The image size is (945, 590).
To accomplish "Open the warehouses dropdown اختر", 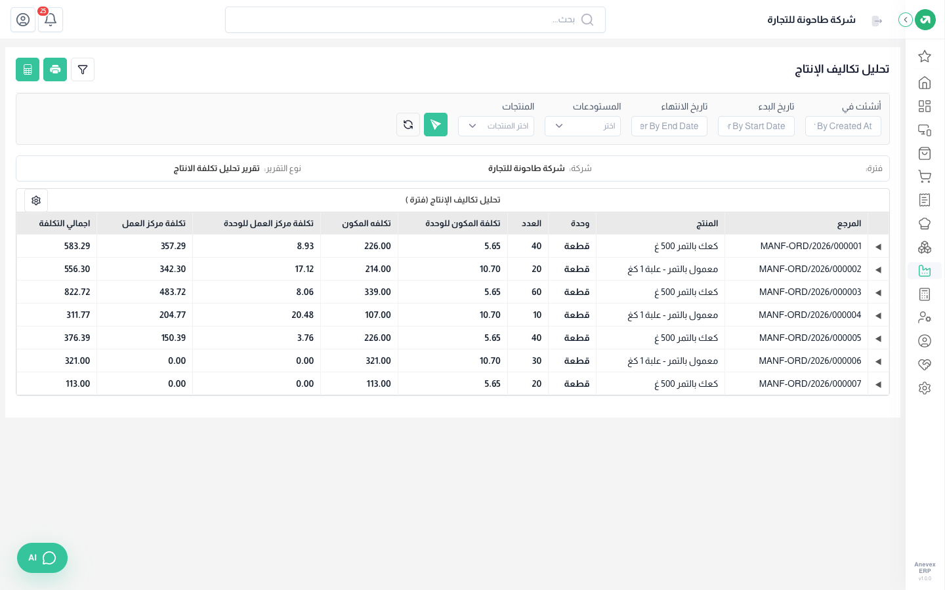I will point(583,126).
